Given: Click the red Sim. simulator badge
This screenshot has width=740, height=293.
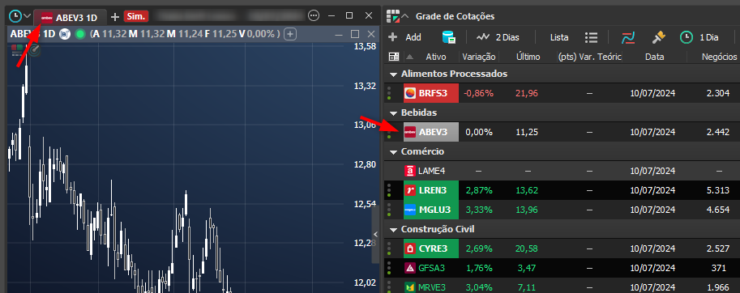Looking at the screenshot, I should (136, 16).
